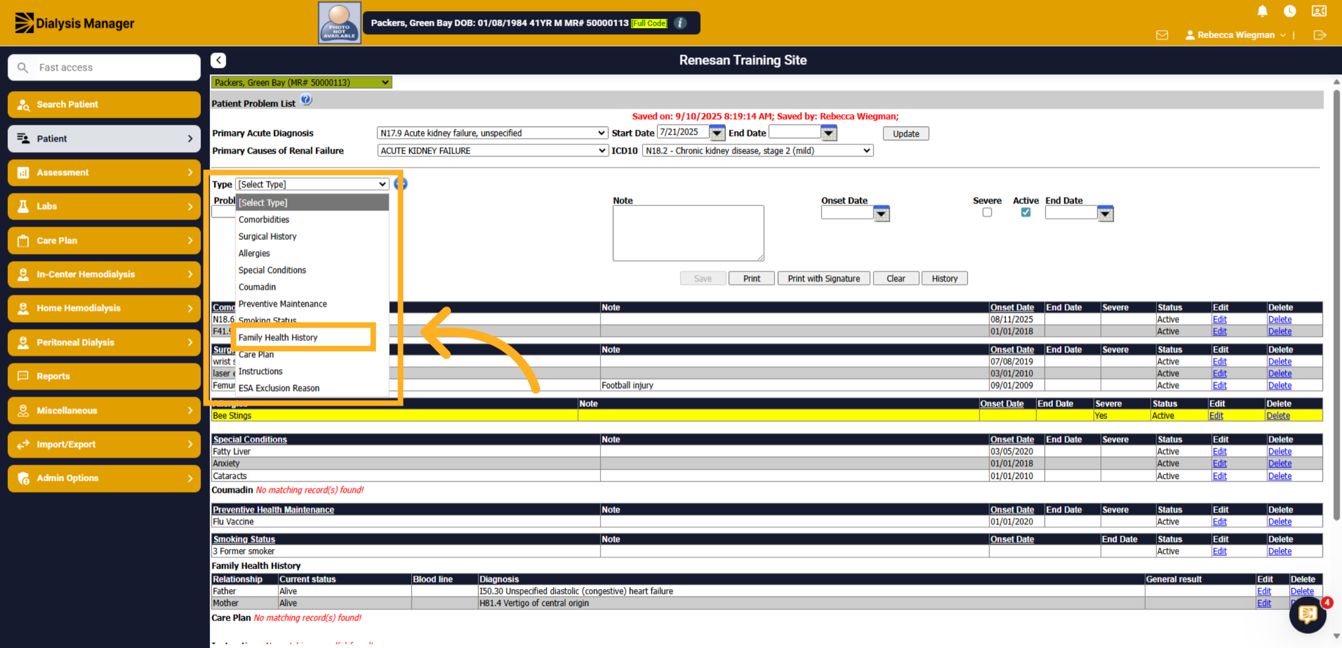1342x648 pixels.
Task: Check the Severe checkbox
Action: [x=987, y=212]
